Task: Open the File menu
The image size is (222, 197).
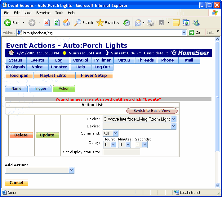Action: coord(7,13)
